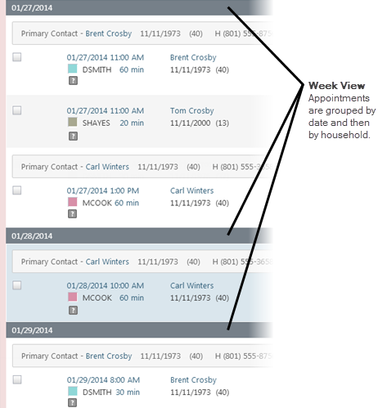This screenshot has width=378, height=408.
Task: Open Tom Crosby patient link
Action: pos(192,110)
